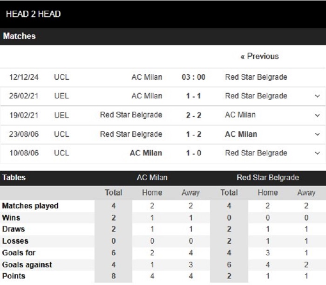Select AC Milan Total column header
This screenshot has height=285, width=326.
(x=113, y=193)
